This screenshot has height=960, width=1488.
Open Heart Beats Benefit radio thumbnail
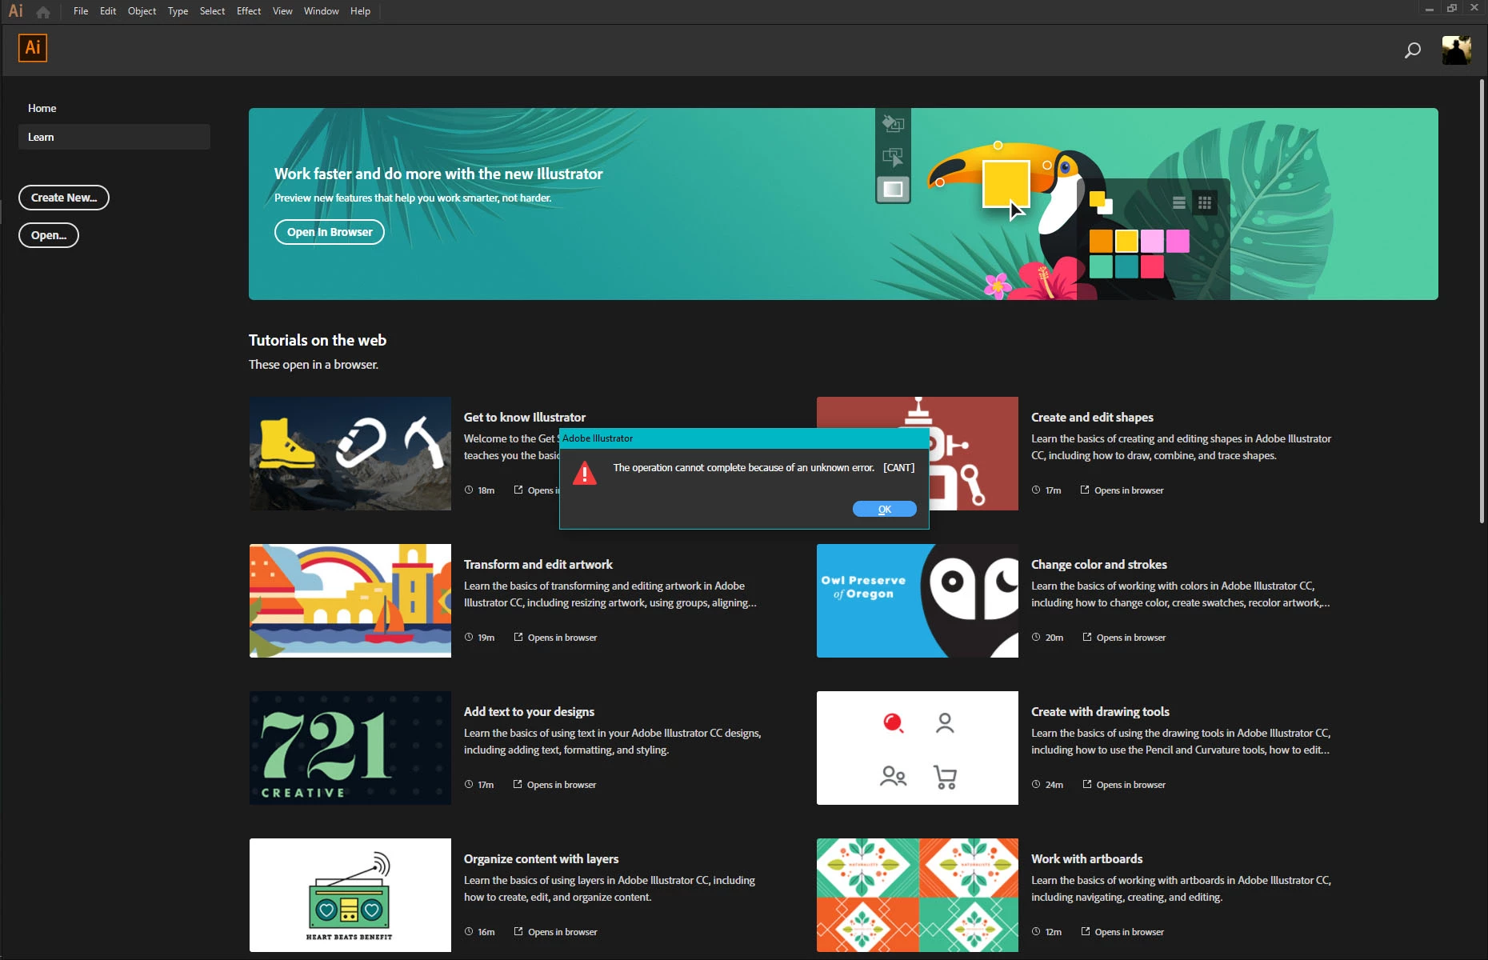coord(350,895)
